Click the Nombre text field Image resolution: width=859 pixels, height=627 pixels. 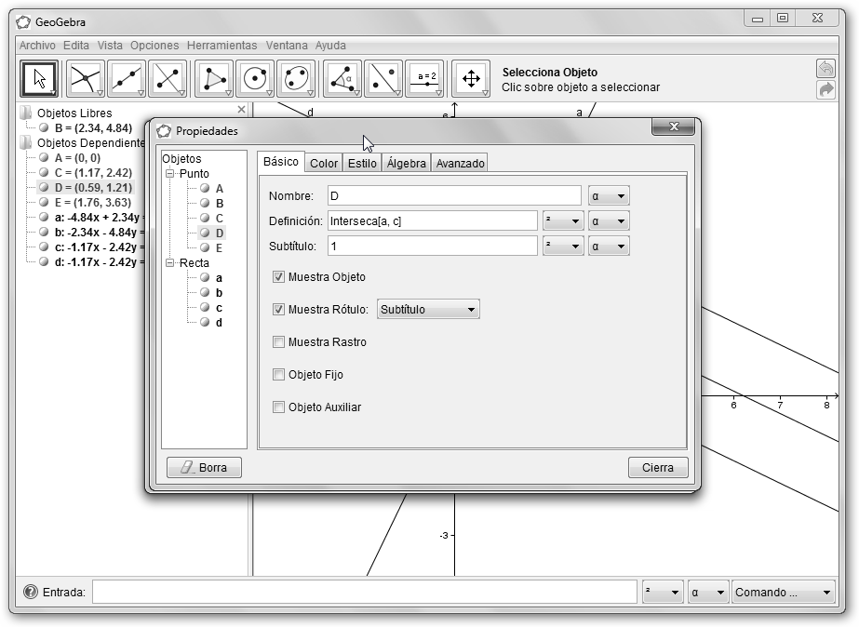(x=453, y=195)
